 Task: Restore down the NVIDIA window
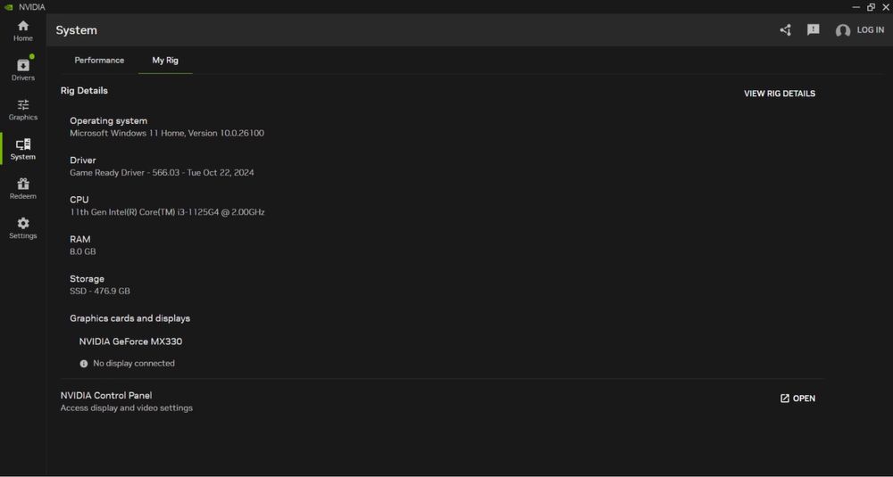(871, 7)
